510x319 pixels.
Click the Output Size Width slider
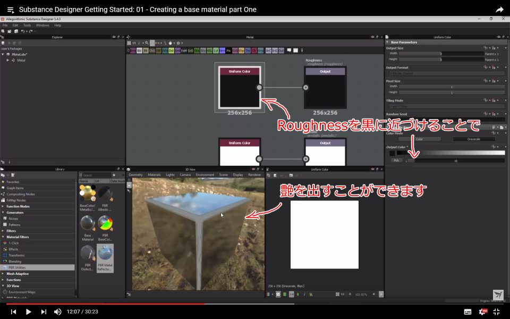tap(441, 54)
